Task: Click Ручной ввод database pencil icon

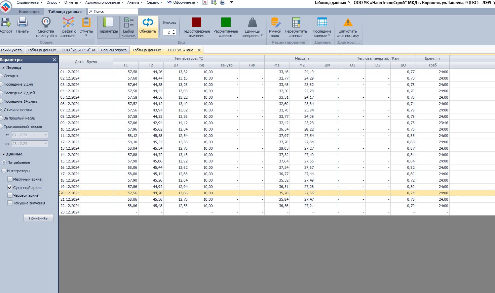Action: 275,22
